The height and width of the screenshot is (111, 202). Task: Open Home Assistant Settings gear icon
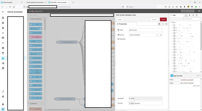tap(3, 96)
